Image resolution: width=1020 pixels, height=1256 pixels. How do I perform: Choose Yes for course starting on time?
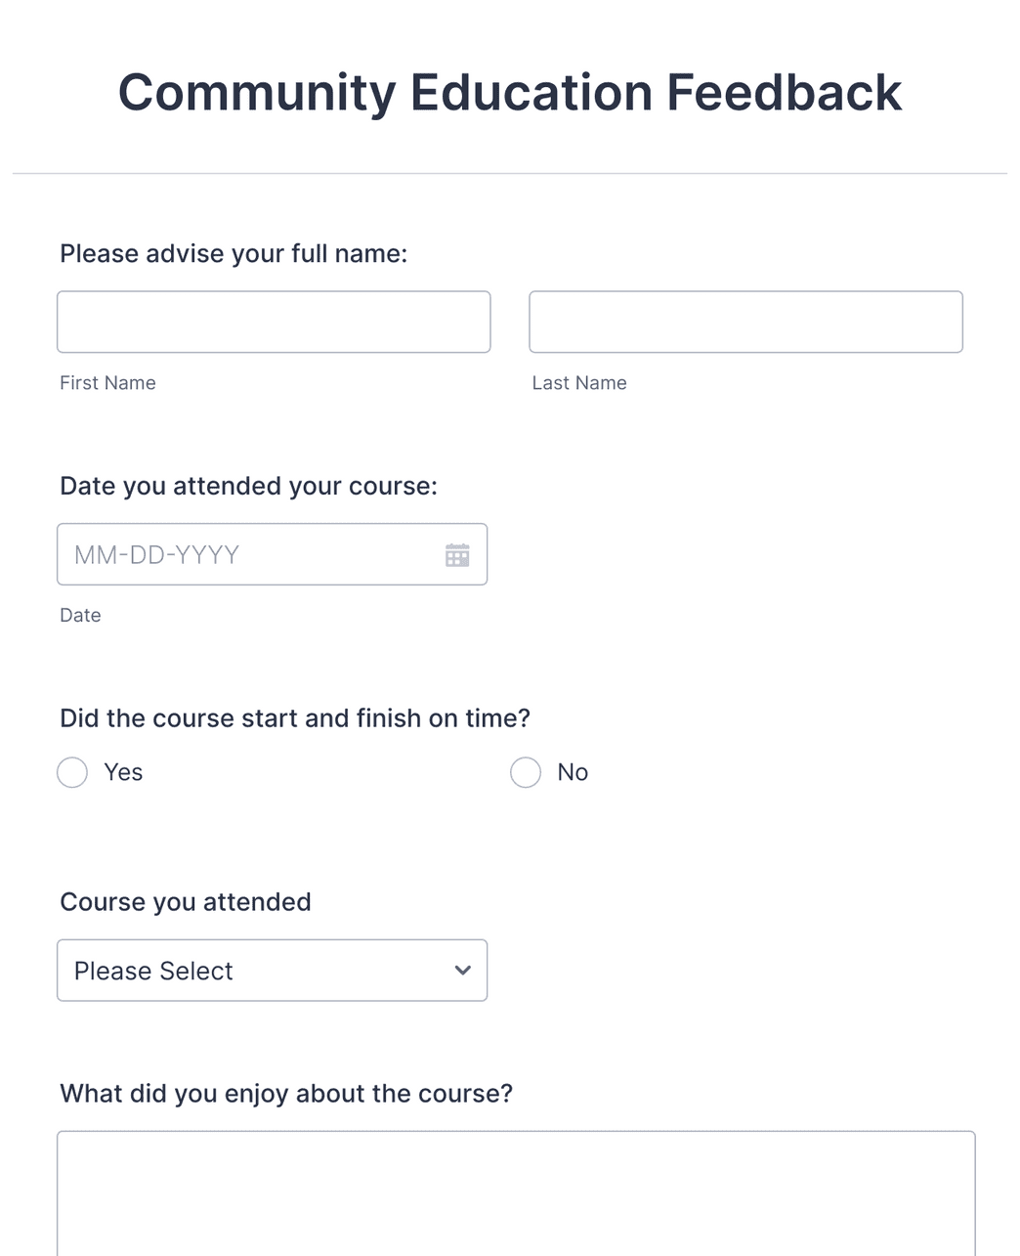pos(72,772)
